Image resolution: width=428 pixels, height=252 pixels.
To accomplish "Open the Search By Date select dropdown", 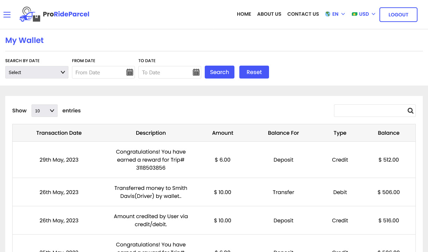I will pyautogui.click(x=37, y=72).
